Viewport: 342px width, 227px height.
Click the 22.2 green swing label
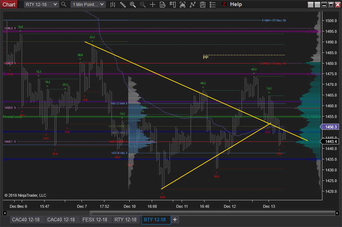click(x=92, y=37)
